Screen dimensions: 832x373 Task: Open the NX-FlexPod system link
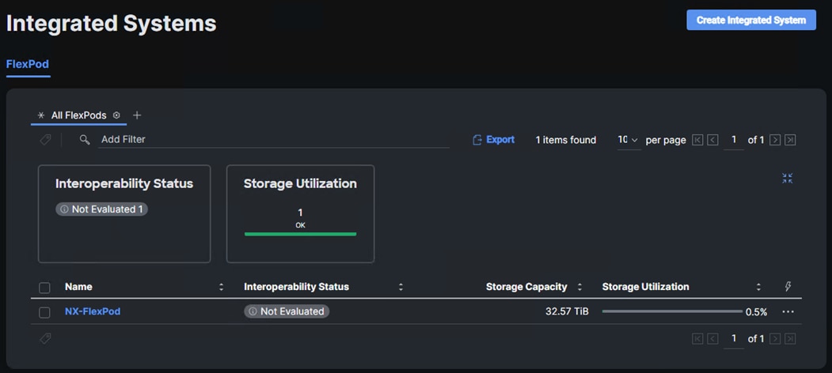tap(93, 311)
